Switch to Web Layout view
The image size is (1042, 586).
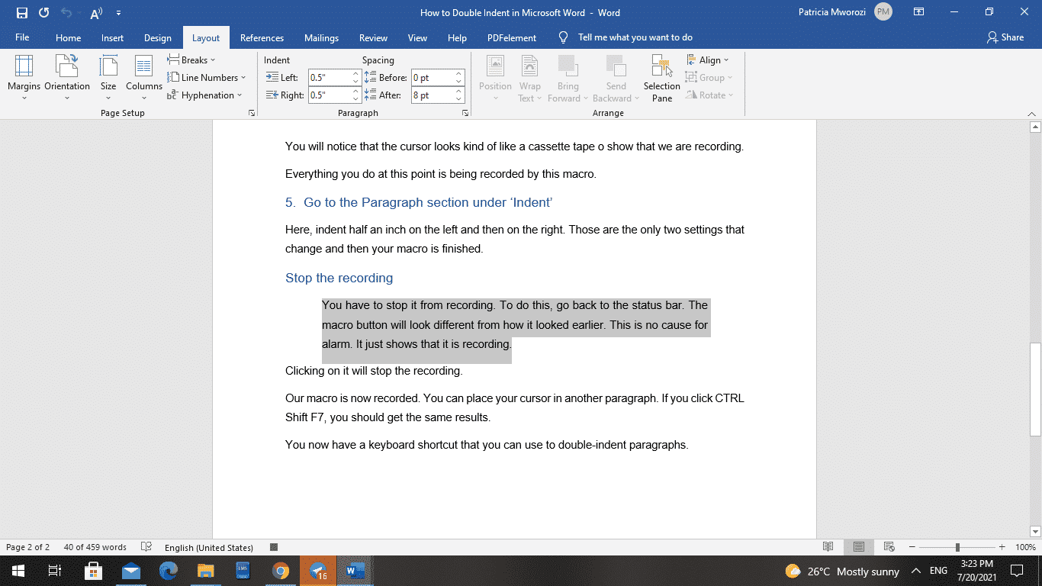(x=889, y=547)
